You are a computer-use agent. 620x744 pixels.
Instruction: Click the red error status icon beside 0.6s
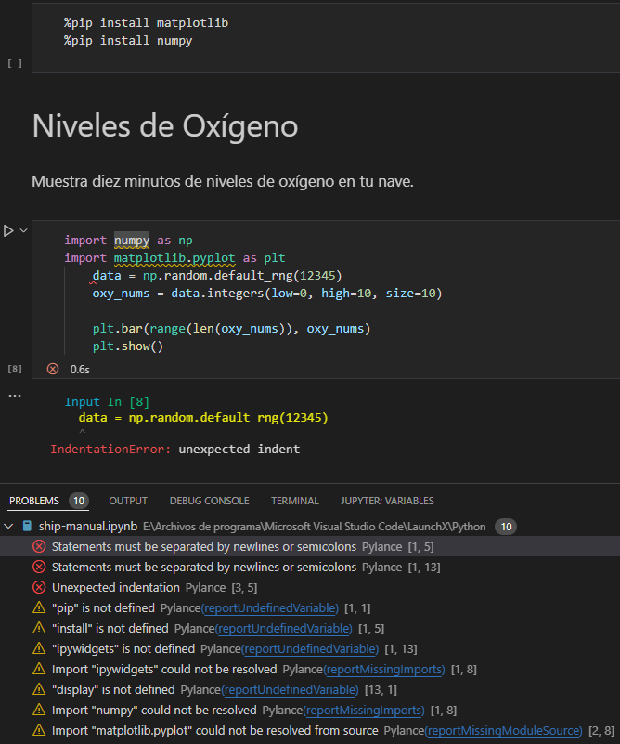[53, 369]
